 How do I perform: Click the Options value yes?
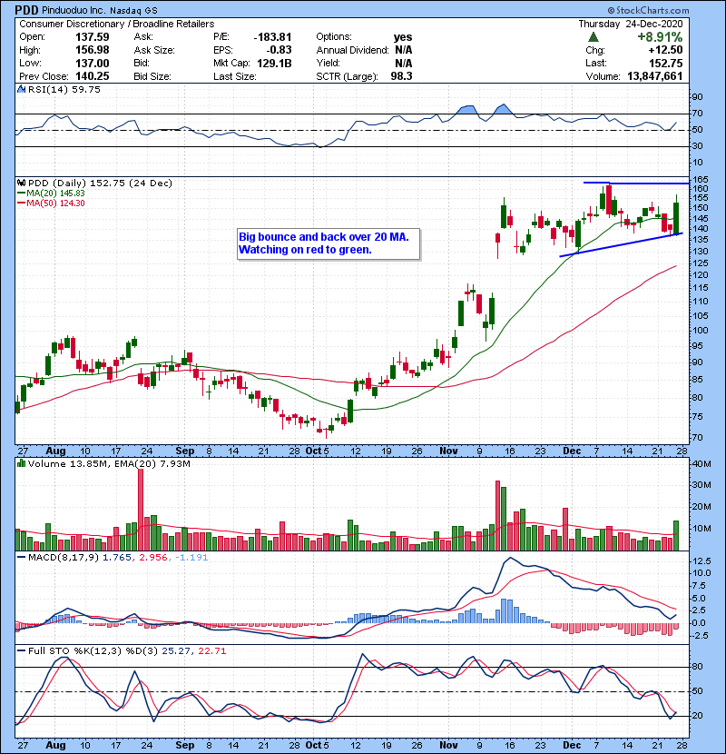(x=403, y=37)
